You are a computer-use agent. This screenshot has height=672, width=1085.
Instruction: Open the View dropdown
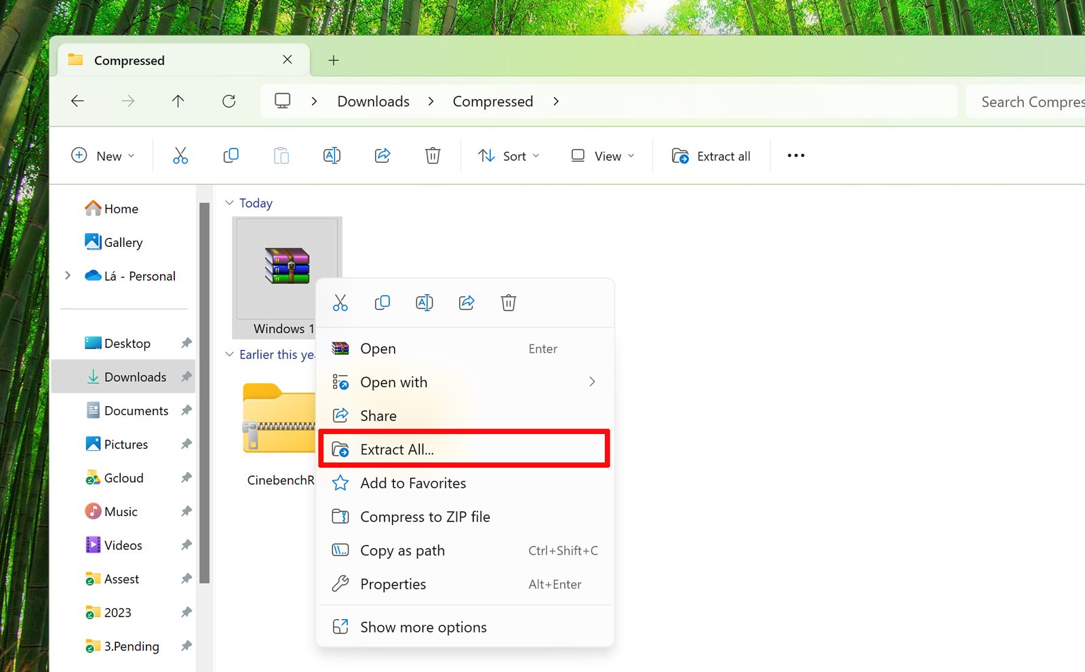(601, 155)
